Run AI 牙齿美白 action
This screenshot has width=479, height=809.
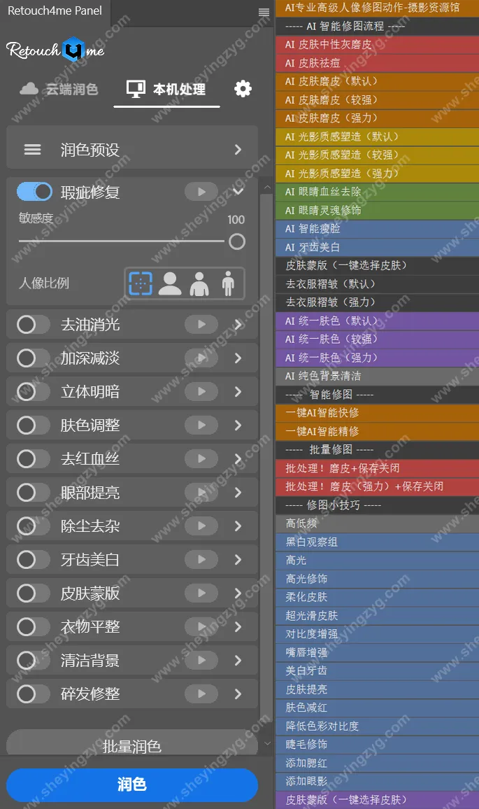coord(378,247)
